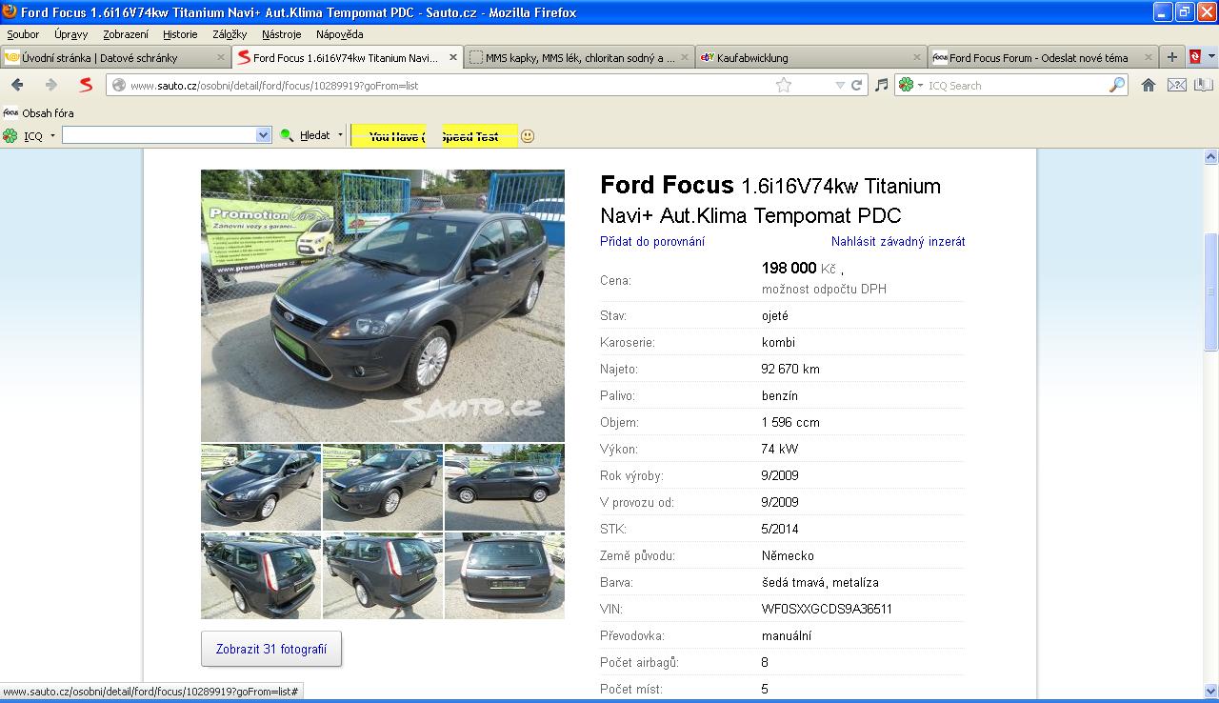Screen dimensions: 1219x703
Task: Click the browser back arrow button
Action: coord(17,85)
